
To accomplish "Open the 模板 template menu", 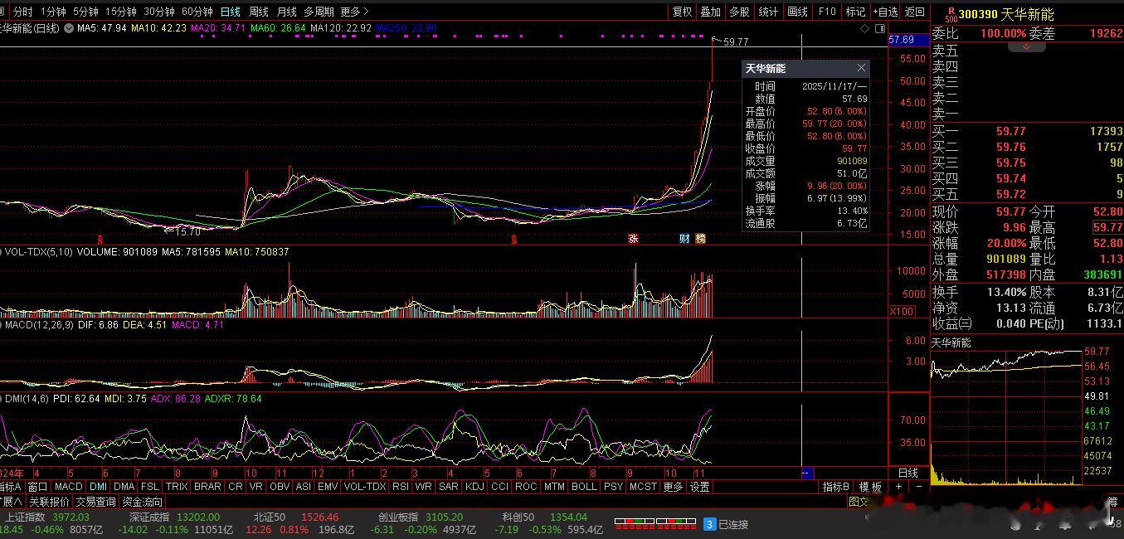I will point(870,487).
